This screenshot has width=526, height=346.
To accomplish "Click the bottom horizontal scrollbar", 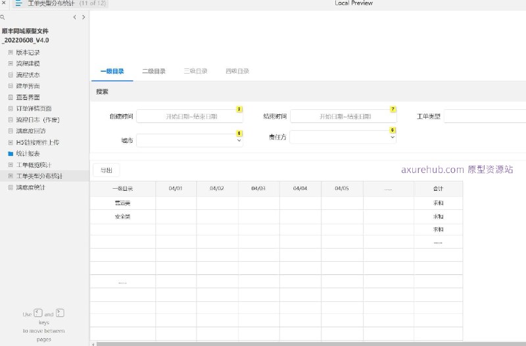I will [x=311, y=344].
